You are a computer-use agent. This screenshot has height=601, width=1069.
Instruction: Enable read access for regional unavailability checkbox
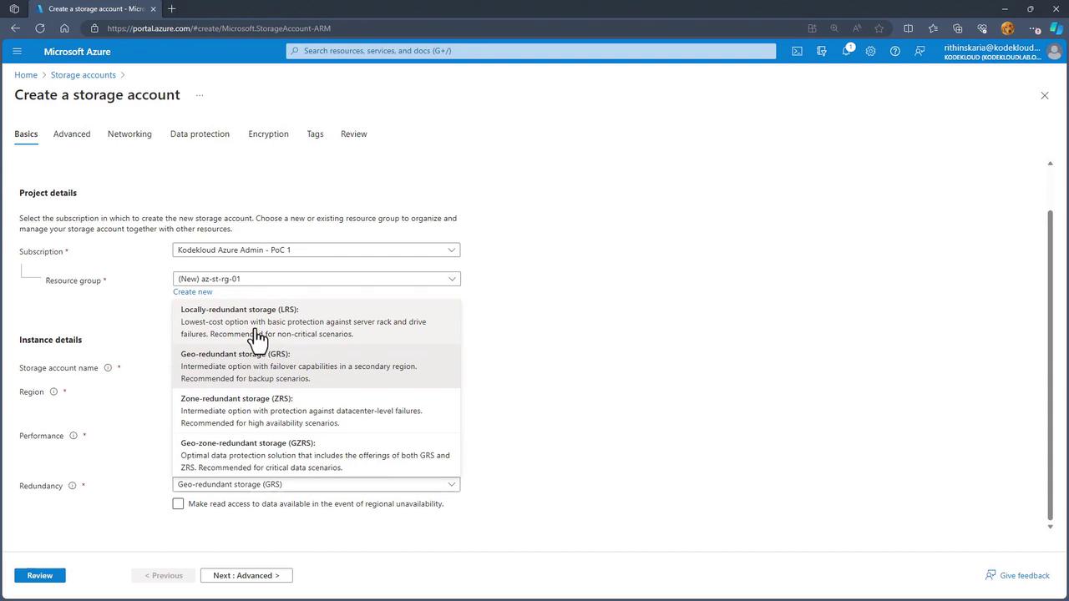[178, 504]
